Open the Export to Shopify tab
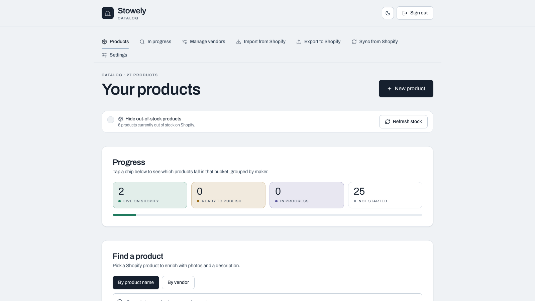This screenshot has height=301, width=535. pyautogui.click(x=318, y=42)
